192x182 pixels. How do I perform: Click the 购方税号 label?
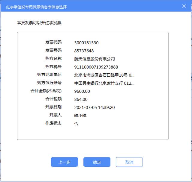point(53,66)
